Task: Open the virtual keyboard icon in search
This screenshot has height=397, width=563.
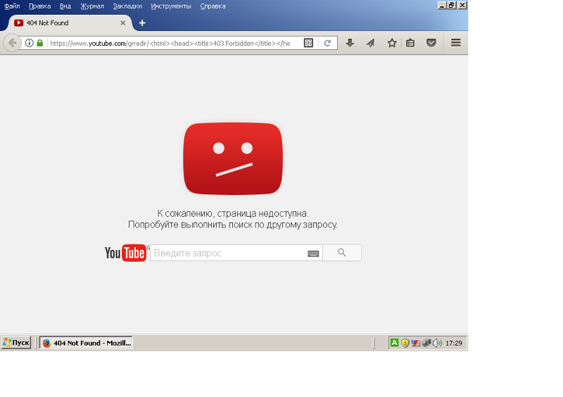Action: pos(313,253)
